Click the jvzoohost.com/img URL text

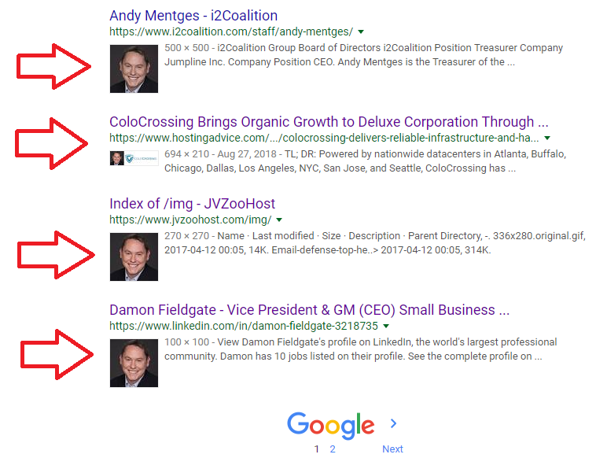[190, 220]
